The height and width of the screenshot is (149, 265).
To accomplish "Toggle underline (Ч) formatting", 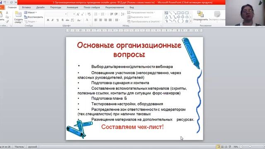I will [58, 20].
